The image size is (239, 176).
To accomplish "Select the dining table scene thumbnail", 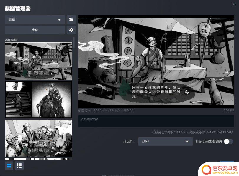I will pos(38,138).
